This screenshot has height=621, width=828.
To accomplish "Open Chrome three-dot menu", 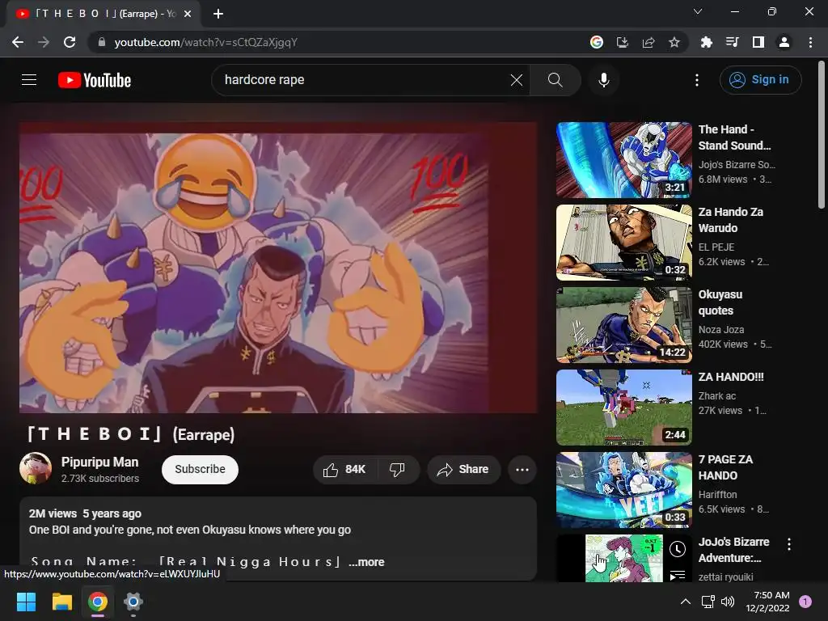I will point(810,42).
